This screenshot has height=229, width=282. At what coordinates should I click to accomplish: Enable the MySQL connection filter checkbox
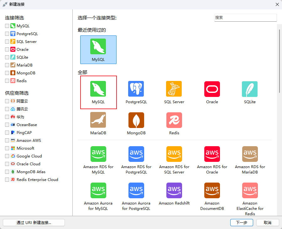[x=7, y=26]
